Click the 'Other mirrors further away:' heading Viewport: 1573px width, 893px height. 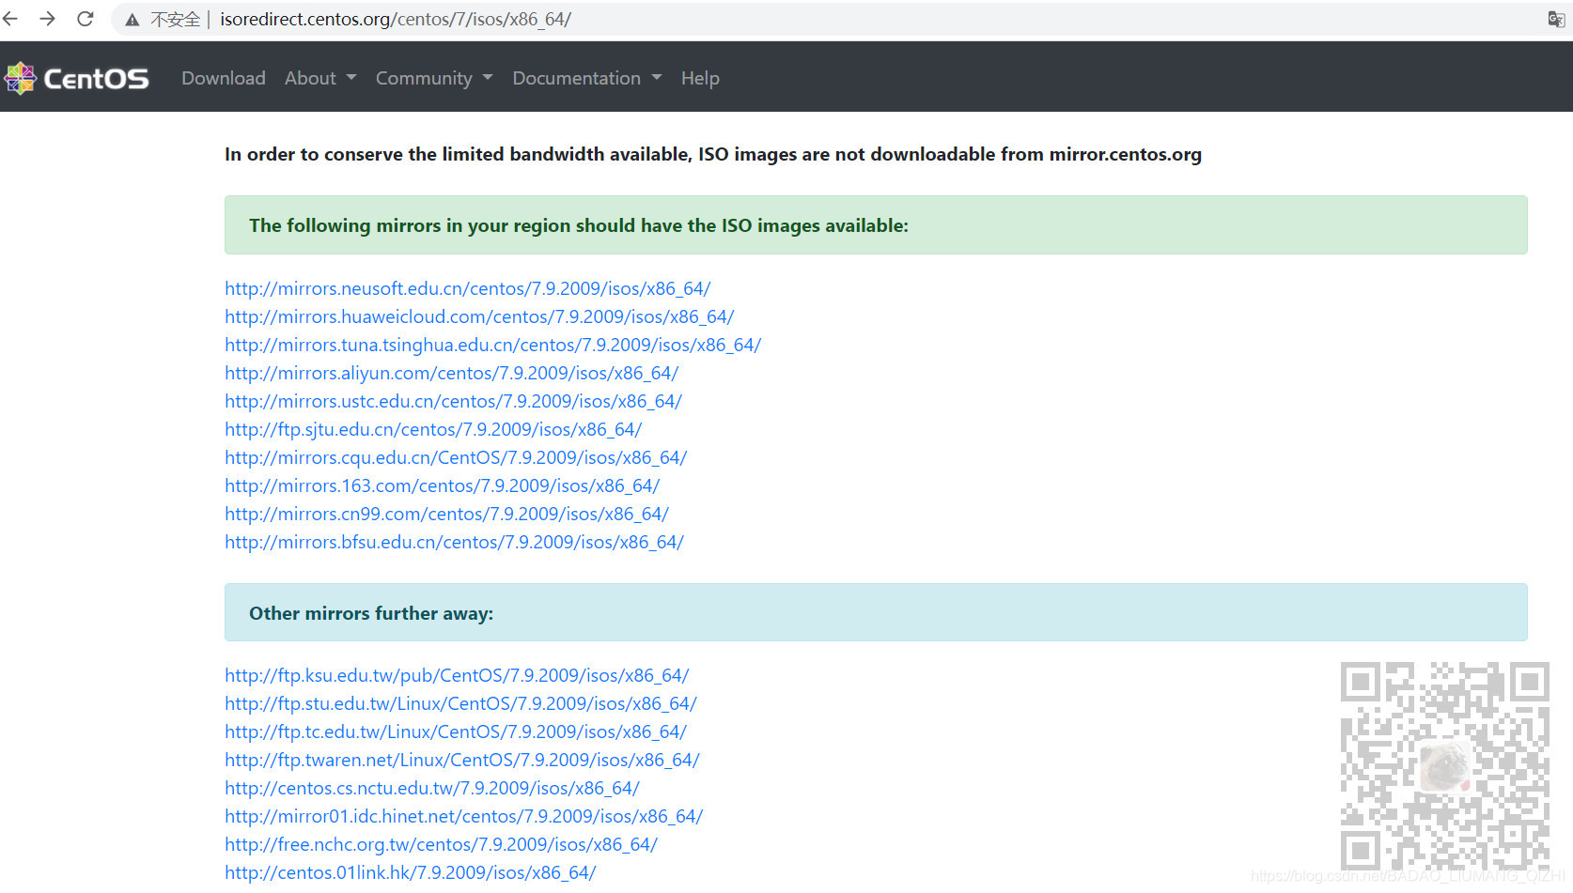pos(371,613)
